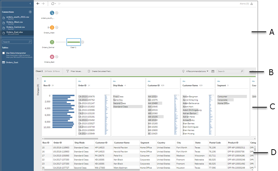Click the profile pane horizontal scrollbar

pyautogui.click(x=71, y=139)
